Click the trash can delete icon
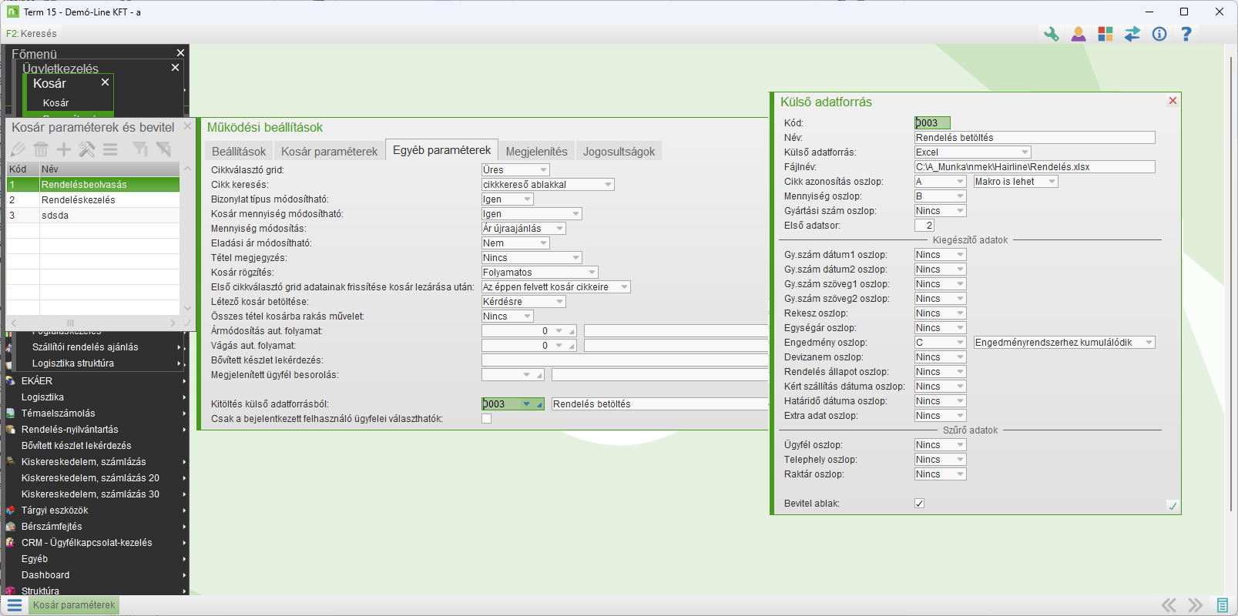The height and width of the screenshot is (616, 1238). click(41, 149)
